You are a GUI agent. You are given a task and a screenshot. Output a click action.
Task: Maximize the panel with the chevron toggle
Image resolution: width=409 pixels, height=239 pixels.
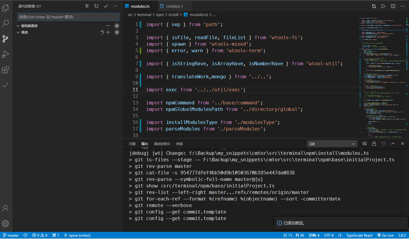(x=393, y=144)
